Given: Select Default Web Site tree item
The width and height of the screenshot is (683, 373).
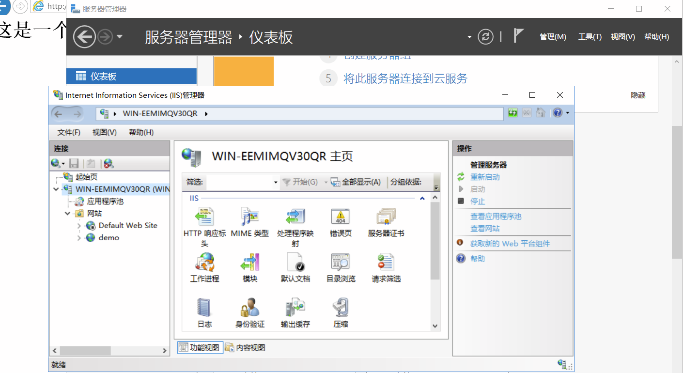Looking at the screenshot, I should tap(128, 226).
